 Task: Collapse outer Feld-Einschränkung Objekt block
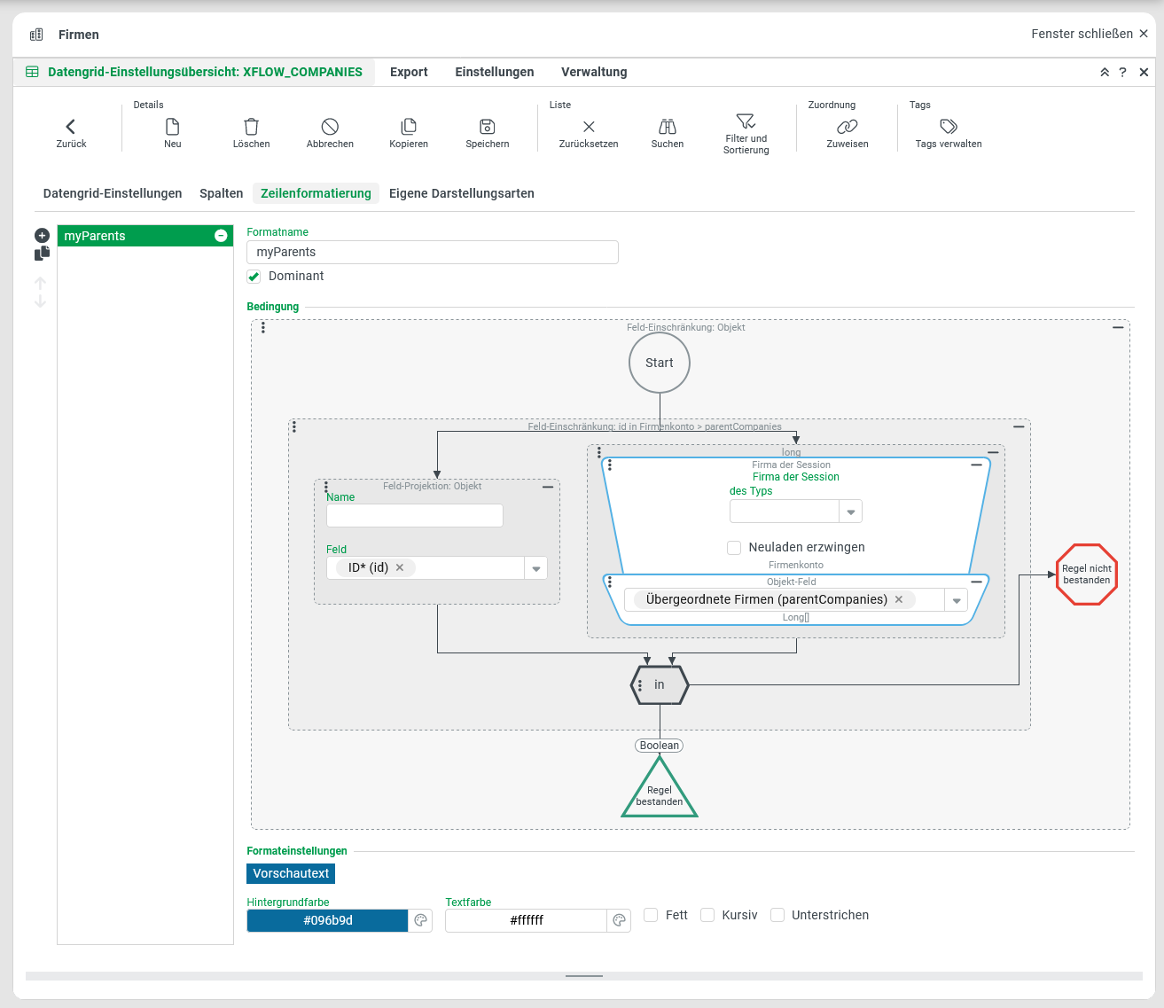1118,328
